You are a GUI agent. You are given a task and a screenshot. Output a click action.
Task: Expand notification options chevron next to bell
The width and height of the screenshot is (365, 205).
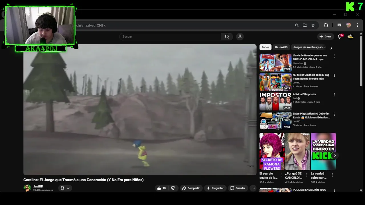click(x=68, y=188)
